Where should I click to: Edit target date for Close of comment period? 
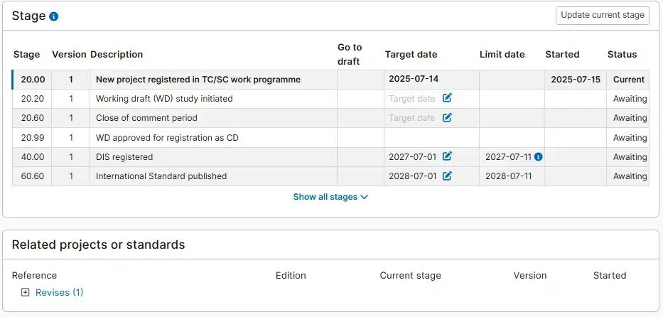(447, 117)
